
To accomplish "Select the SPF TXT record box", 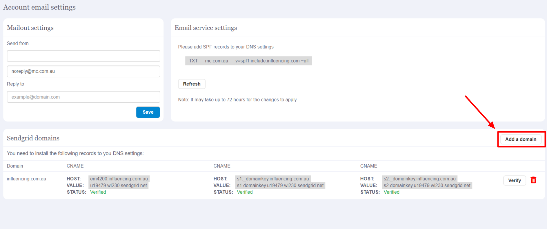I will click(x=248, y=61).
